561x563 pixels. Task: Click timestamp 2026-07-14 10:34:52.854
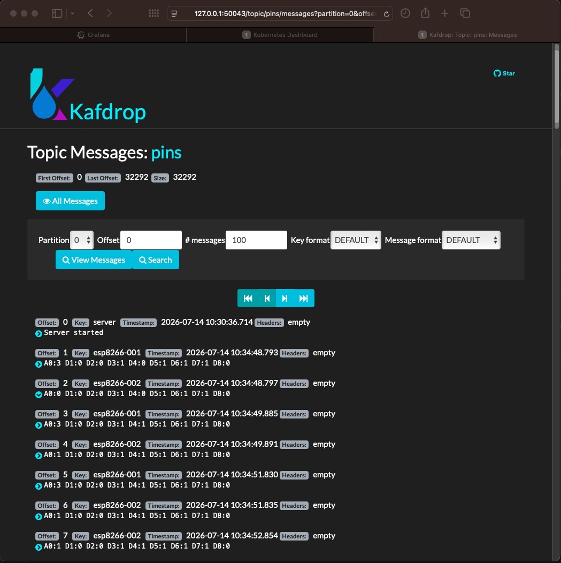pos(232,536)
